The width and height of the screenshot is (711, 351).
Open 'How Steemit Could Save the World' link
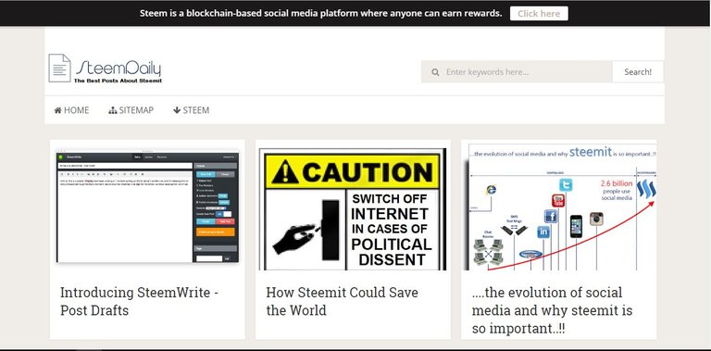[x=343, y=301]
